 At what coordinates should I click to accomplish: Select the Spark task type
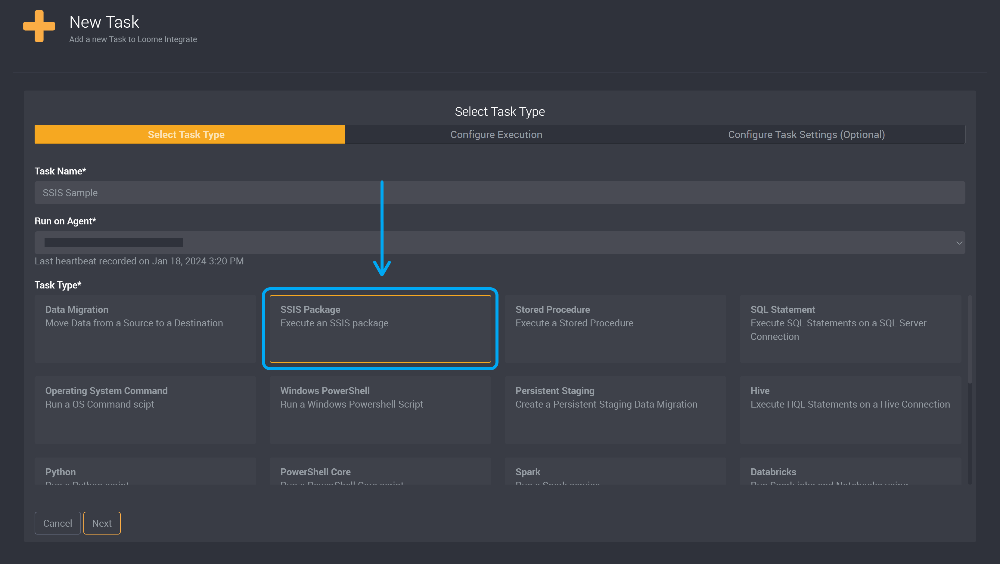pyautogui.click(x=615, y=471)
